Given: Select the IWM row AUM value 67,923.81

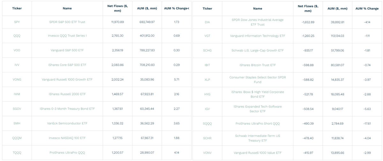Looking at the screenshot, I should pos(148,94).
